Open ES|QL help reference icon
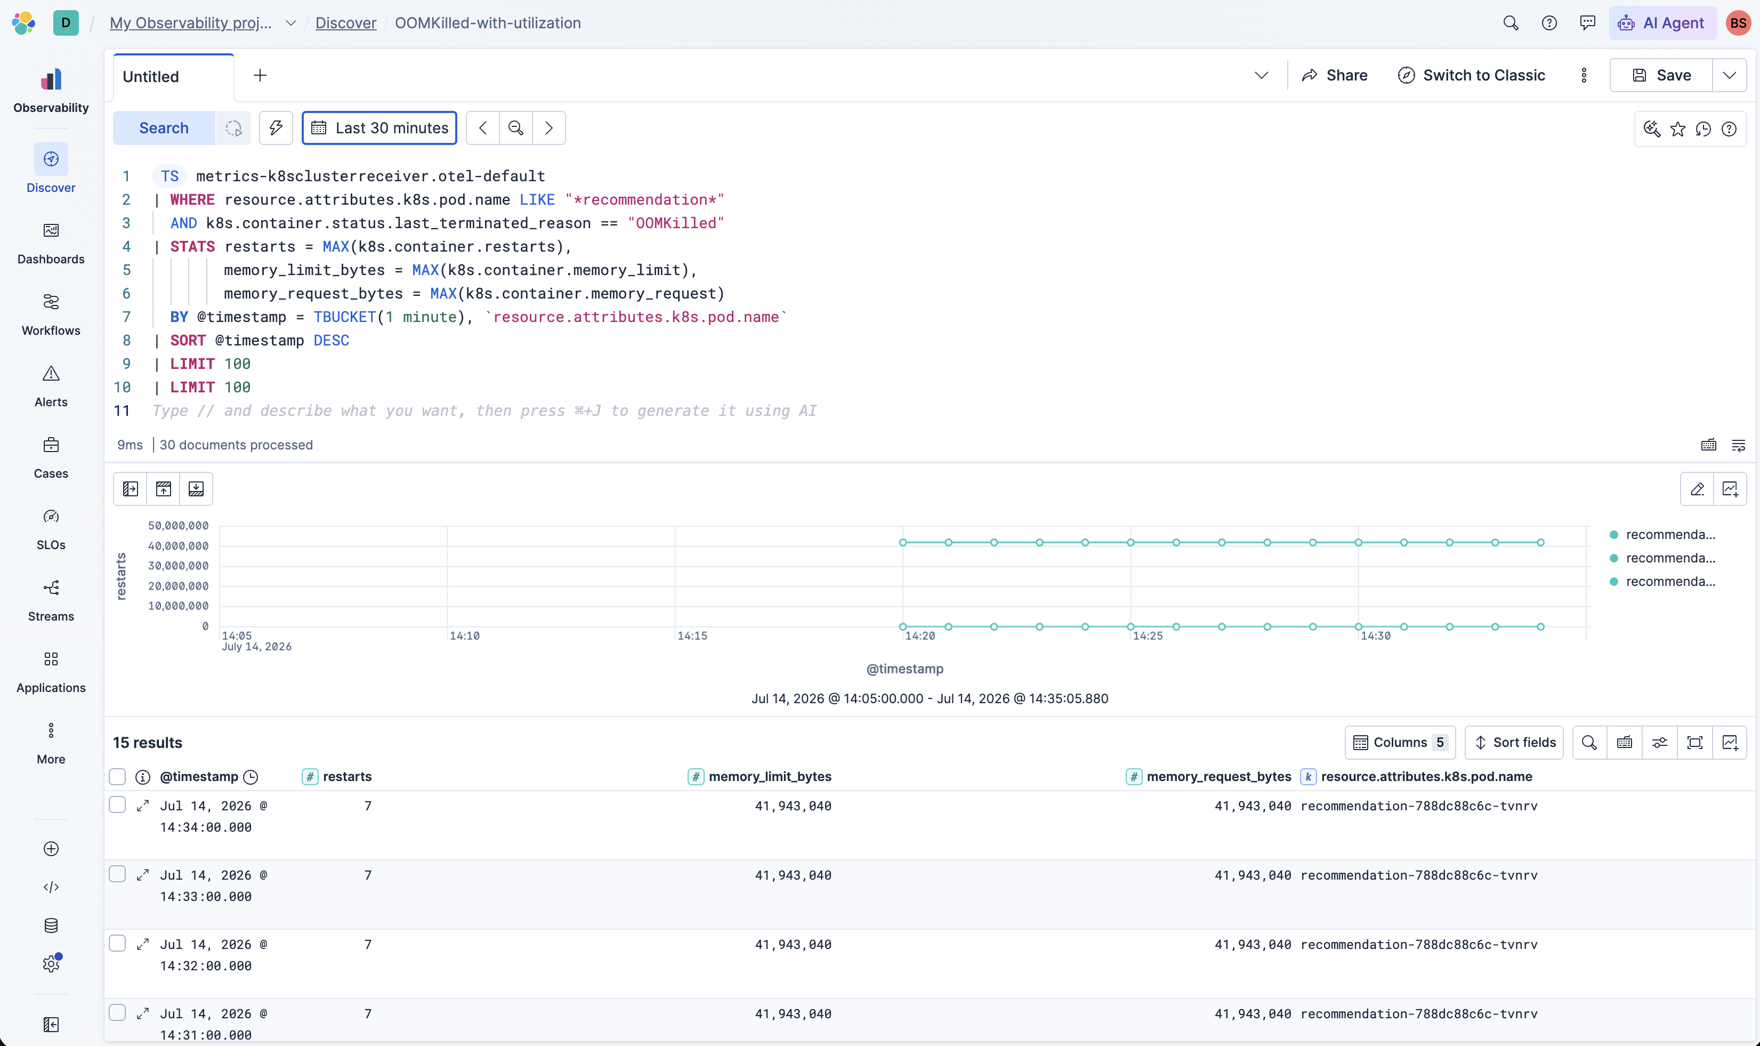The width and height of the screenshot is (1760, 1046). coord(1729,129)
